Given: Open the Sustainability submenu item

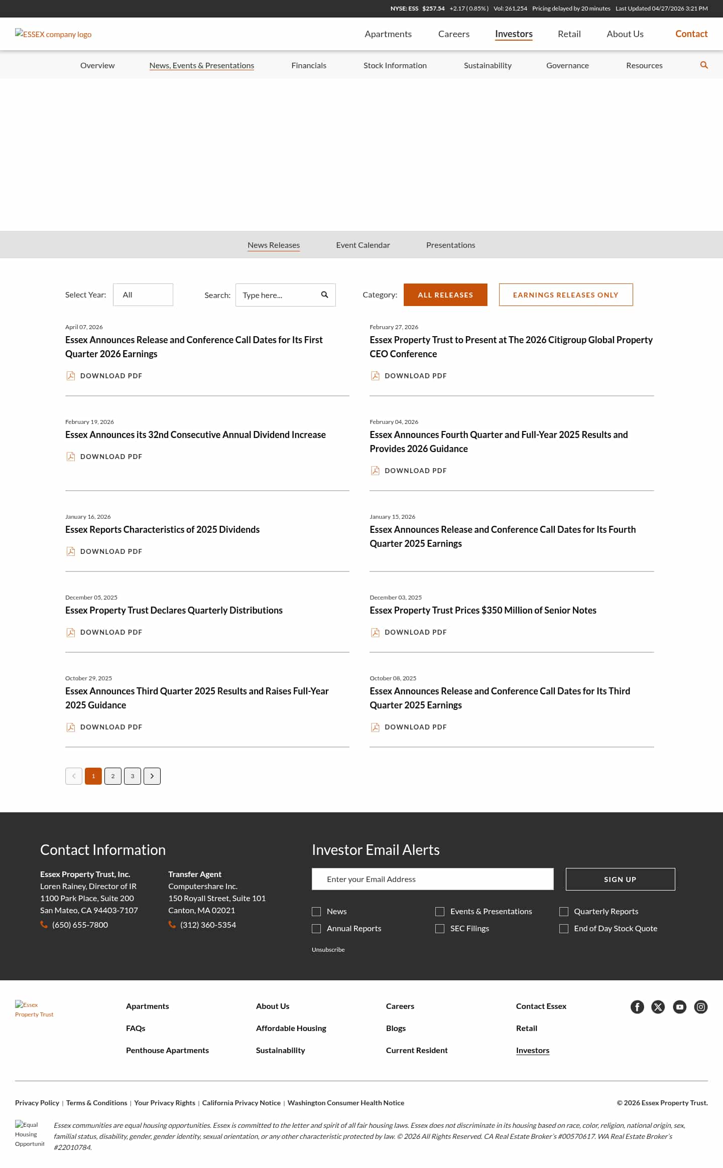Looking at the screenshot, I should coord(488,65).
